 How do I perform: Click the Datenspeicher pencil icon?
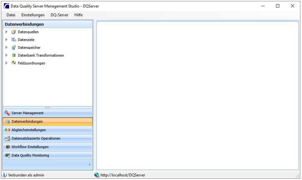tap(14, 48)
